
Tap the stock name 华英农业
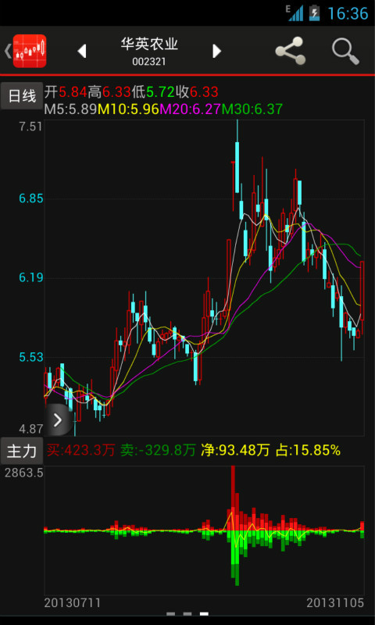point(149,44)
